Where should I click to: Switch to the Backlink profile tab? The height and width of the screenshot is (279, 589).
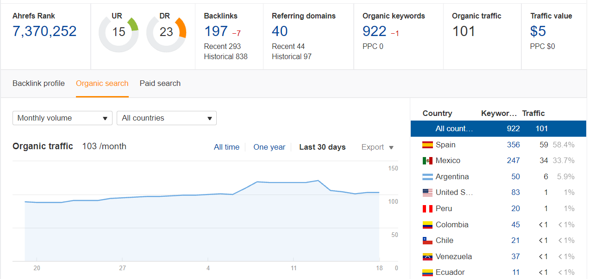pos(38,84)
